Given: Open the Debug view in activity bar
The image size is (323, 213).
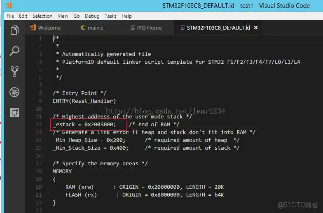Looking at the screenshot, I should tap(14, 92).
